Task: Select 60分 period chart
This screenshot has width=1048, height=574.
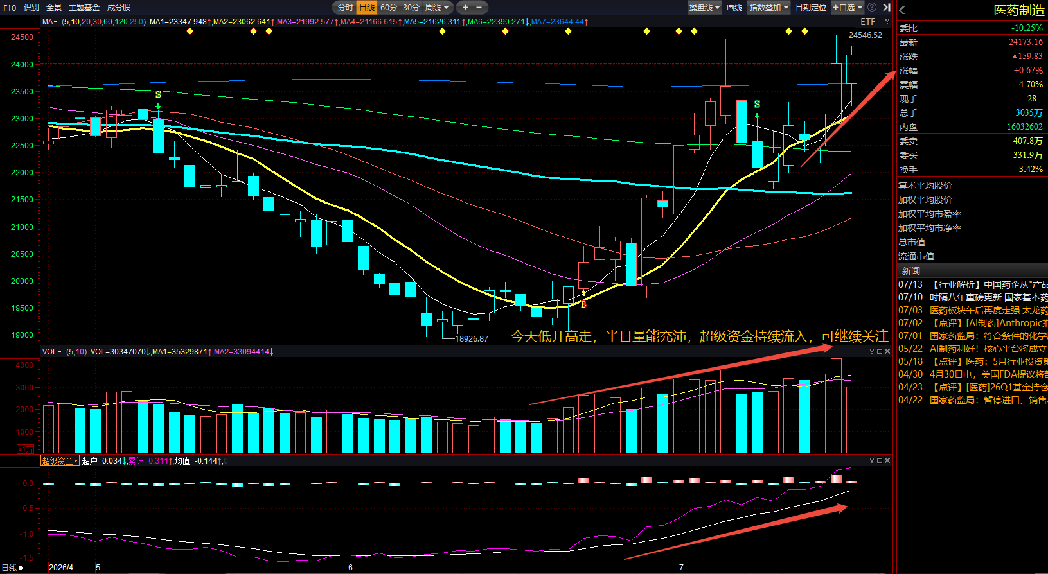Action: point(389,8)
